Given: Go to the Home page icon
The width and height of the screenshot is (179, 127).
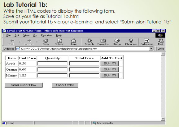Looking at the screenshot, I should (x=73, y=40).
